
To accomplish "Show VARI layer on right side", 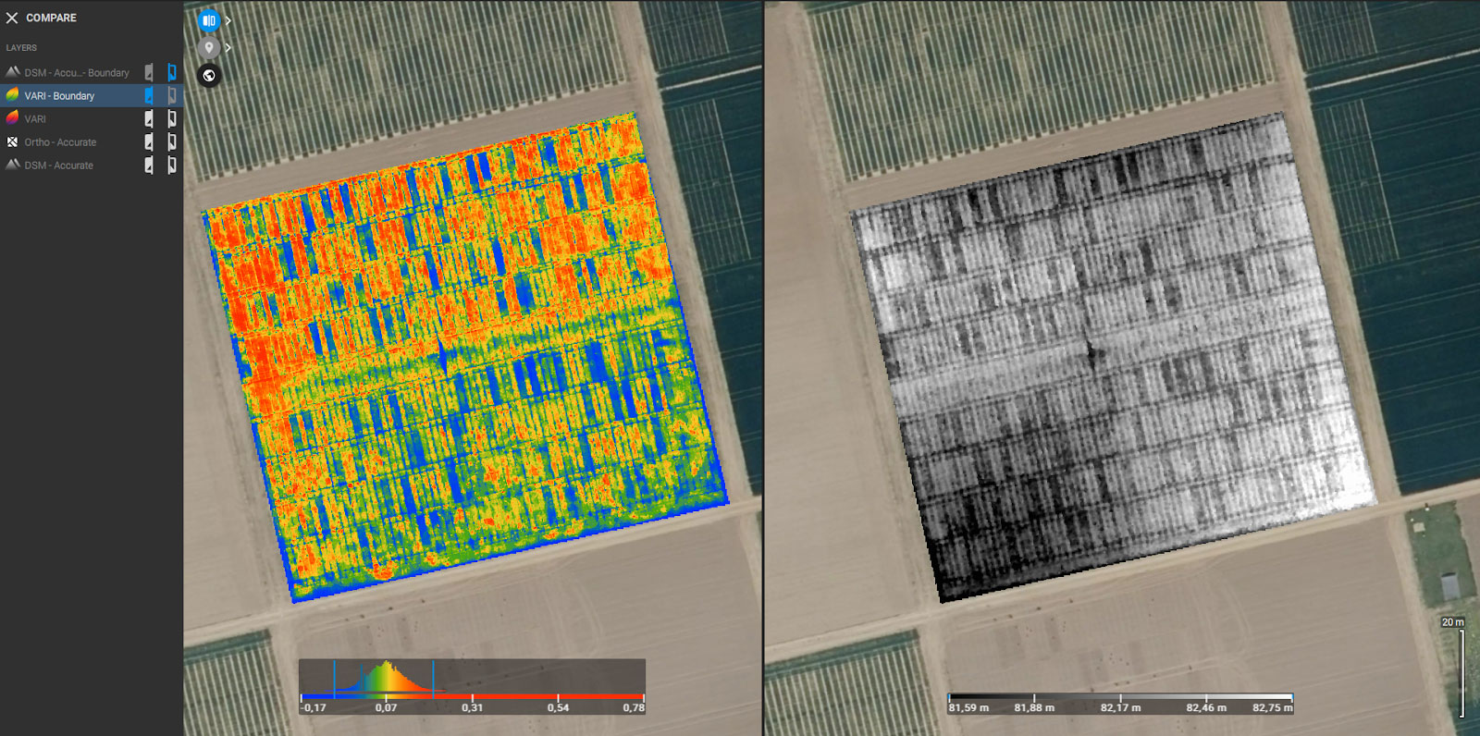I will (172, 119).
